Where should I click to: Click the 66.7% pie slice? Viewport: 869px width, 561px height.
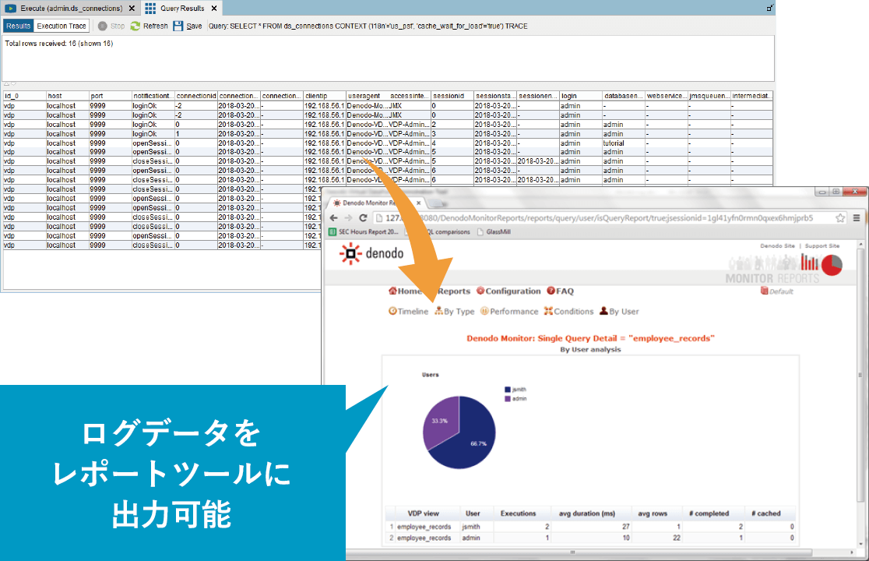pos(471,438)
